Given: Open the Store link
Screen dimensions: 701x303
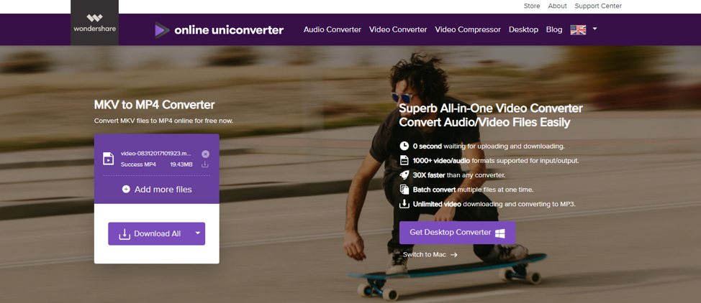Looking at the screenshot, I should tap(532, 6).
